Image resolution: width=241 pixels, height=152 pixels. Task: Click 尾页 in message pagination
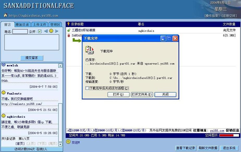pos(53,144)
